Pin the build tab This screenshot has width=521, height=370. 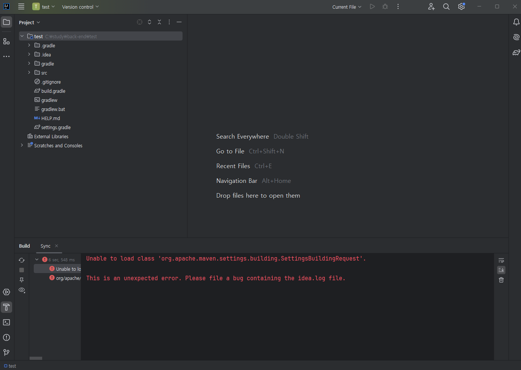(x=22, y=280)
